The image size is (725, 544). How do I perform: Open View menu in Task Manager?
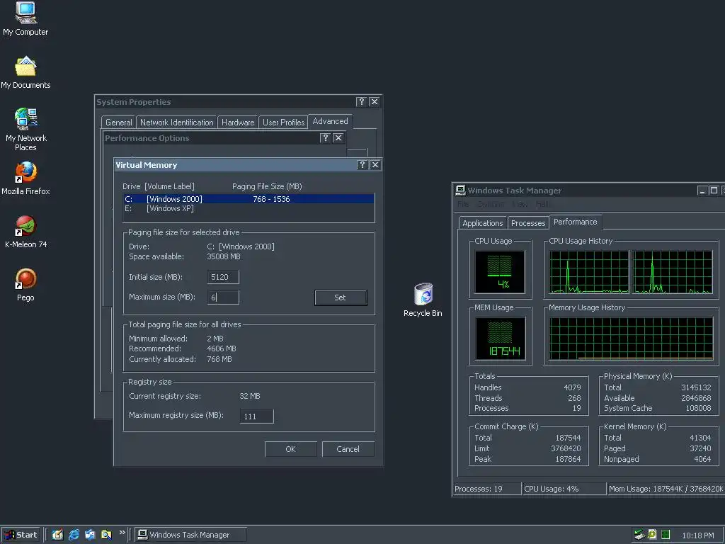520,204
